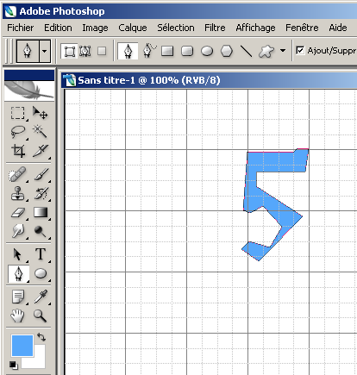Select the Eraser tool

(17, 213)
